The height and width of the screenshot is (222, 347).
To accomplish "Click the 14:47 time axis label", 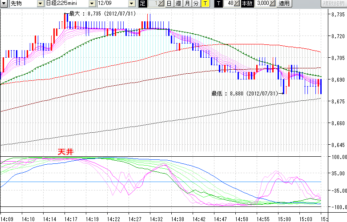I will pos(220,219).
